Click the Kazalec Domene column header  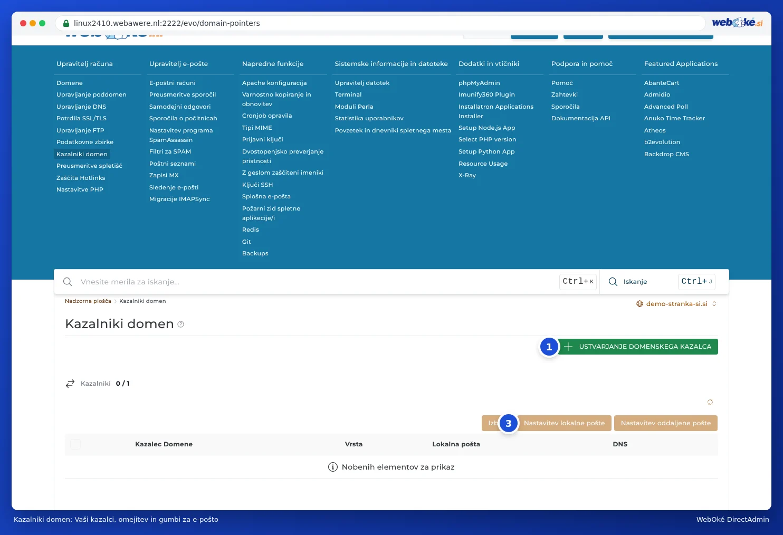click(164, 444)
